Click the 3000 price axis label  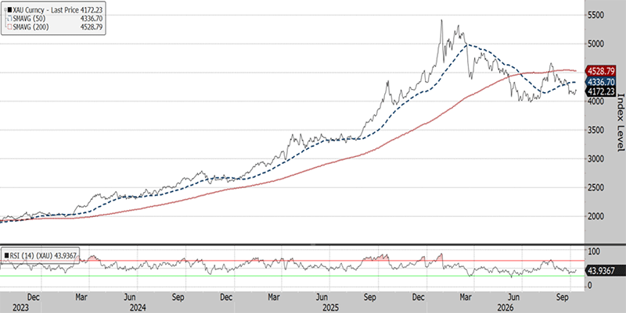tap(596, 159)
